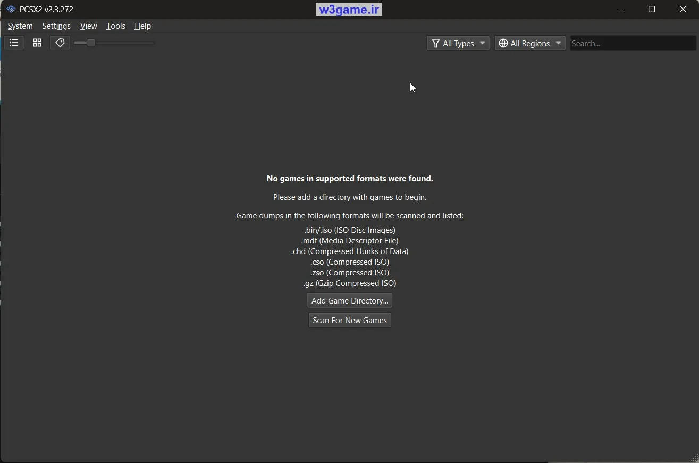Click the '.bin/.iso (ISO Disc Images)' text

[x=350, y=230]
